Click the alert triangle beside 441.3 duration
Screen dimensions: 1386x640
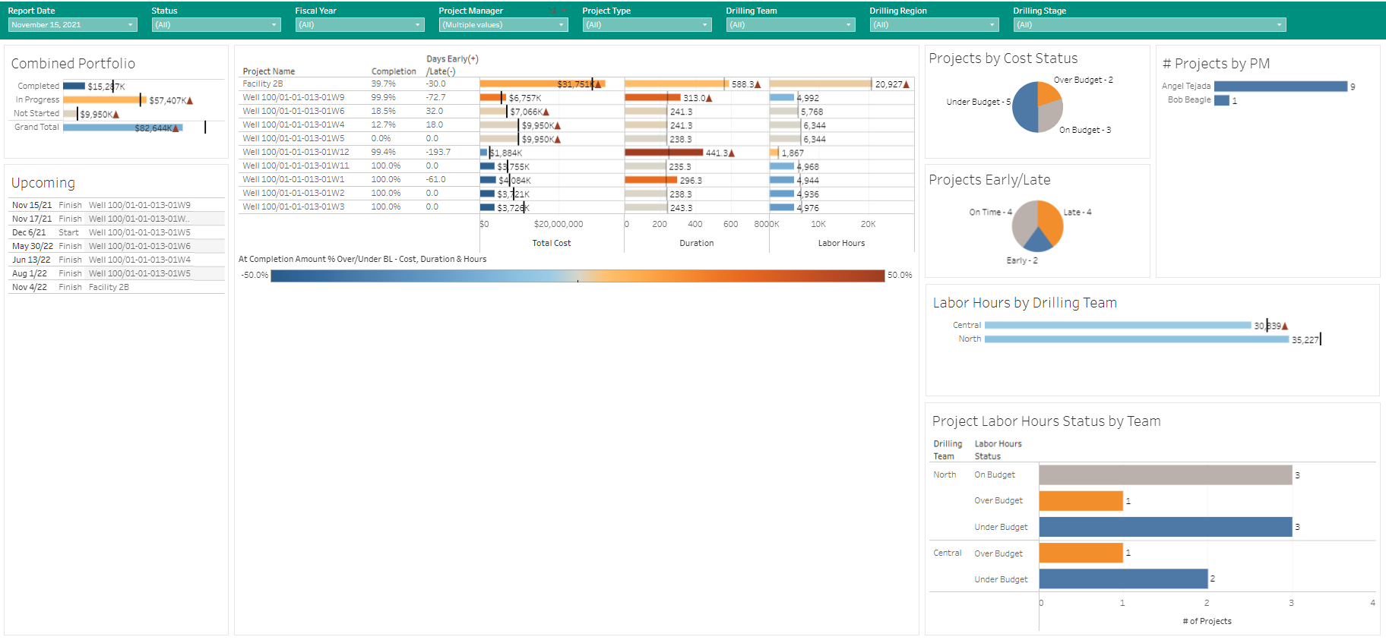732,153
